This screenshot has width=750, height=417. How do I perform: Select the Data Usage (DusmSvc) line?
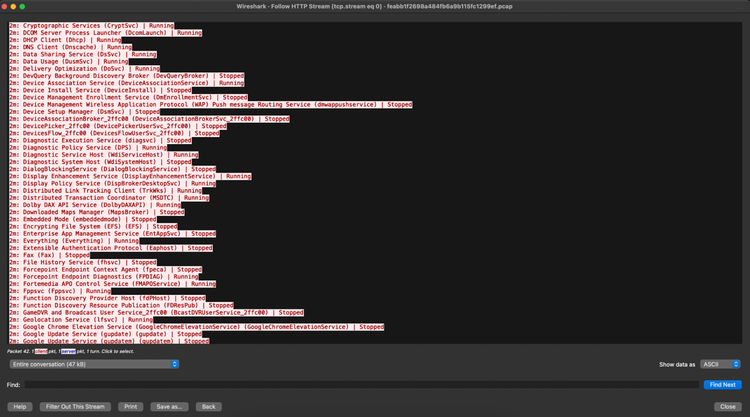click(69, 61)
